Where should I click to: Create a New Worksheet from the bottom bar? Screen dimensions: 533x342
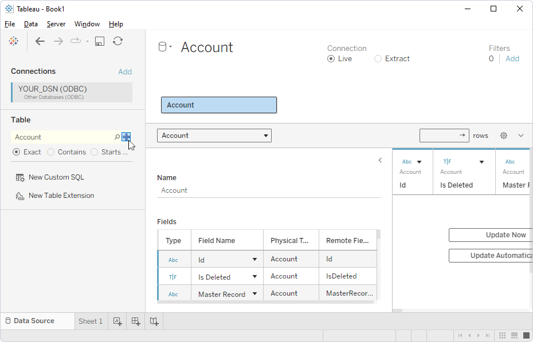117,321
